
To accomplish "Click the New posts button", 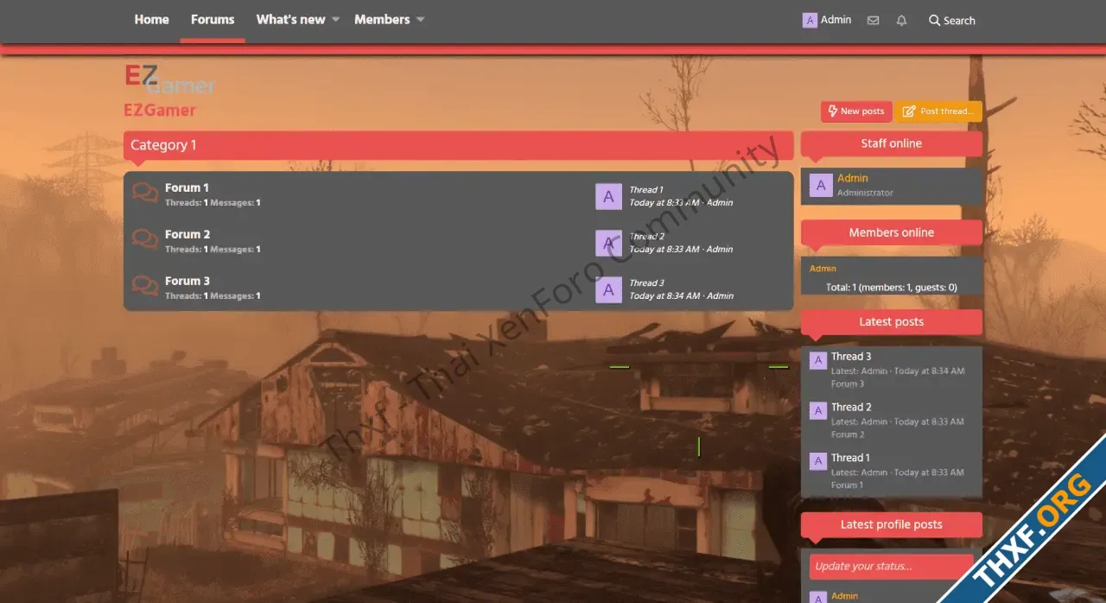I will point(856,111).
